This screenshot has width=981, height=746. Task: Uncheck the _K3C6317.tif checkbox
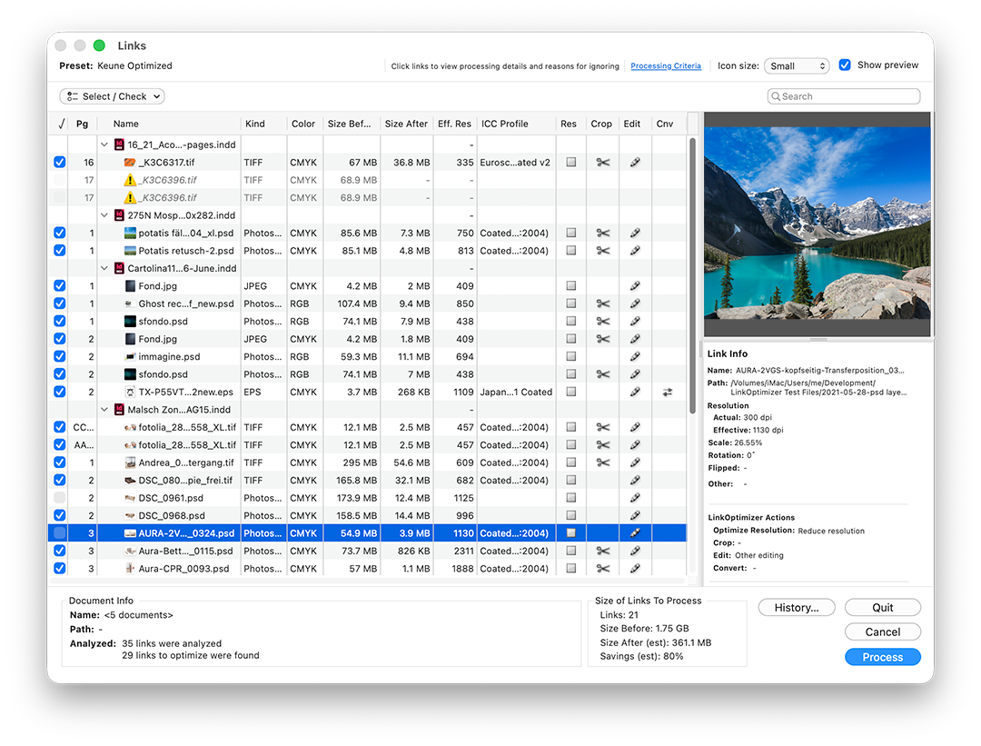59,162
